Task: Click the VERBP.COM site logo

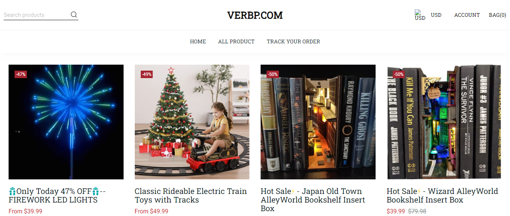Action: click(x=255, y=15)
